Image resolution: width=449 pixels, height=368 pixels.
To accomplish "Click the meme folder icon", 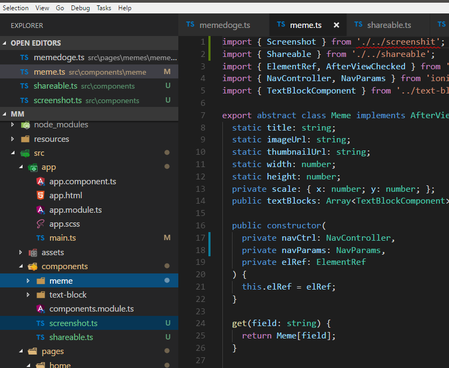I will coord(41,280).
